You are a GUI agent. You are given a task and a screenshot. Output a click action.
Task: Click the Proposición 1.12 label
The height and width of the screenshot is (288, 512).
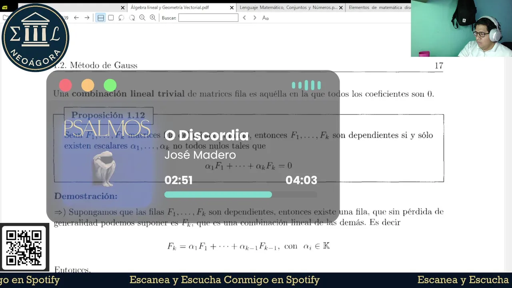108,115
